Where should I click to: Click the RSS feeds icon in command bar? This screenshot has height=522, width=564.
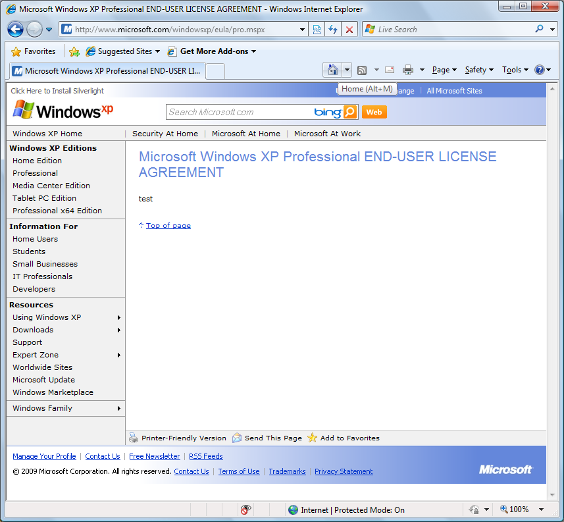point(362,70)
